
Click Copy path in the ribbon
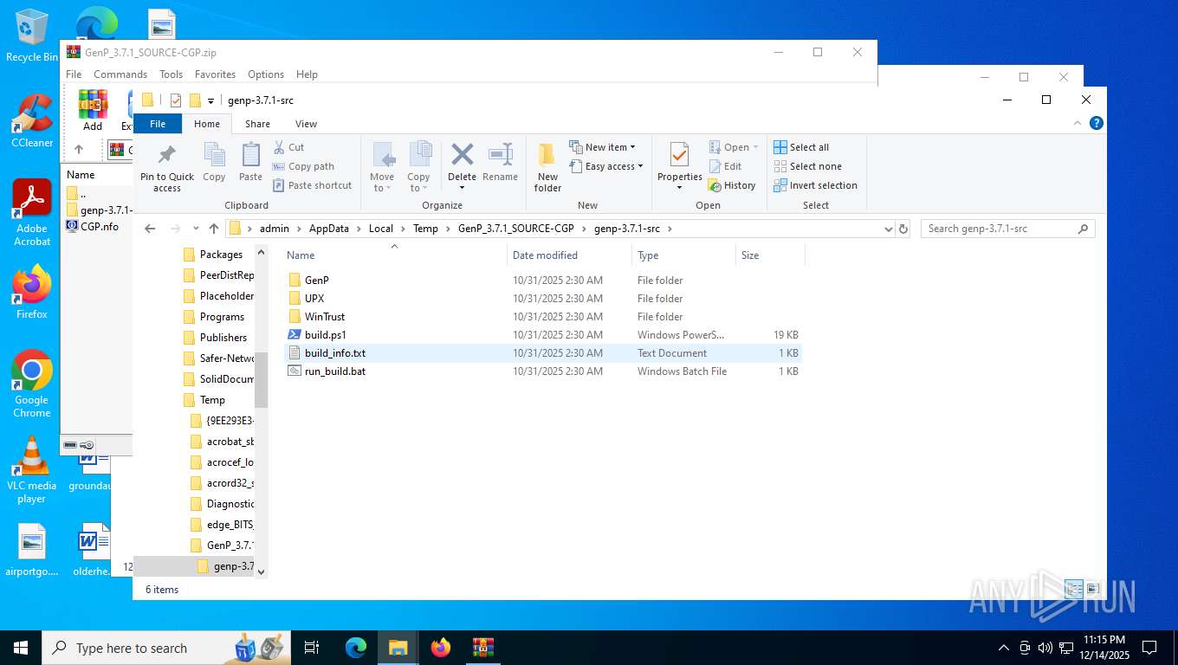[x=303, y=166]
